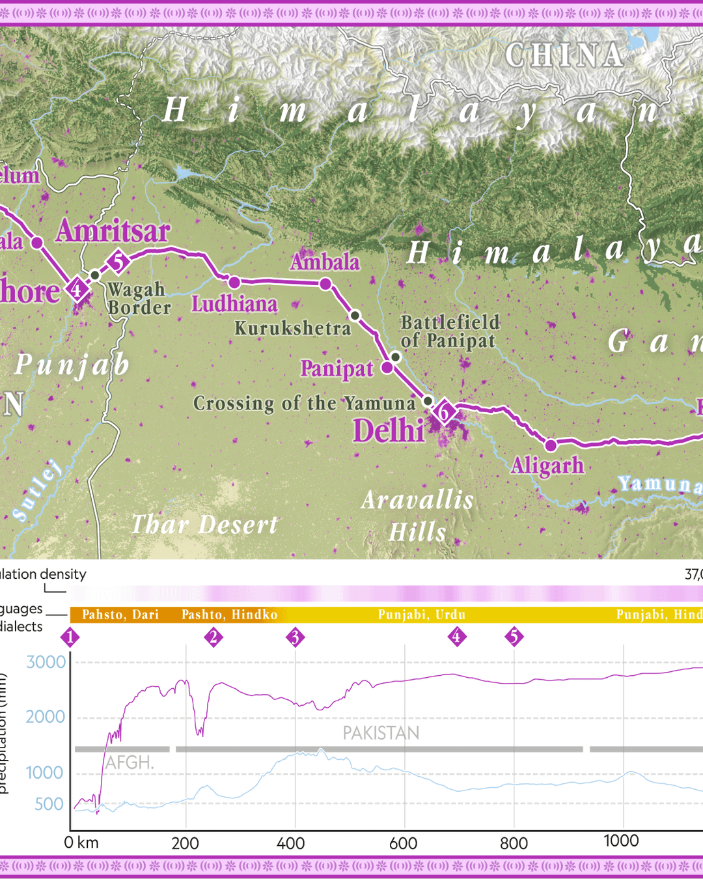Click the Panipat city dot on the route
The height and width of the screenshot is (879, 703).
pos(387,368)
